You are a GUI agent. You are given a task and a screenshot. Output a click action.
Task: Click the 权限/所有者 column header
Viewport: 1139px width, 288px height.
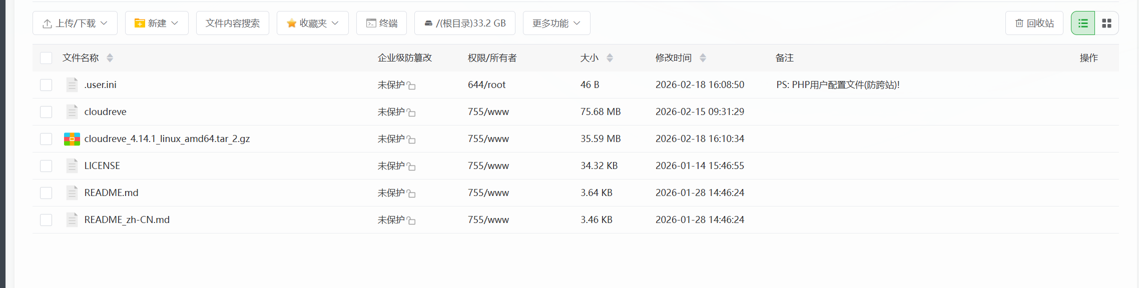pos(492,58)
